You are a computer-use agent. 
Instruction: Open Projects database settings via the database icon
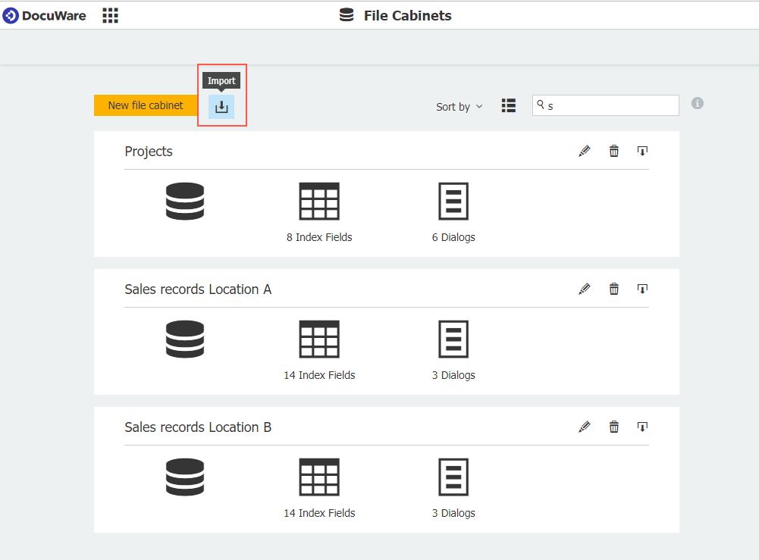(184, 201)
